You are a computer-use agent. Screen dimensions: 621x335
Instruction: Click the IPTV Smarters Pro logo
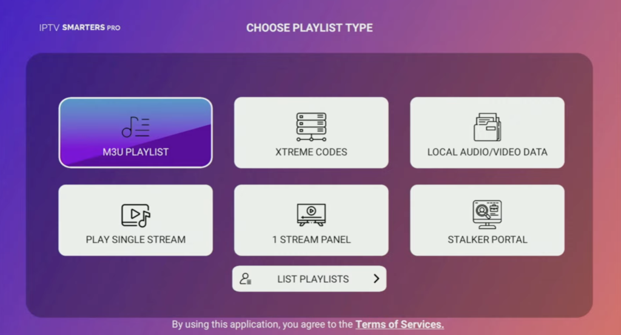(x=79, y=28)
